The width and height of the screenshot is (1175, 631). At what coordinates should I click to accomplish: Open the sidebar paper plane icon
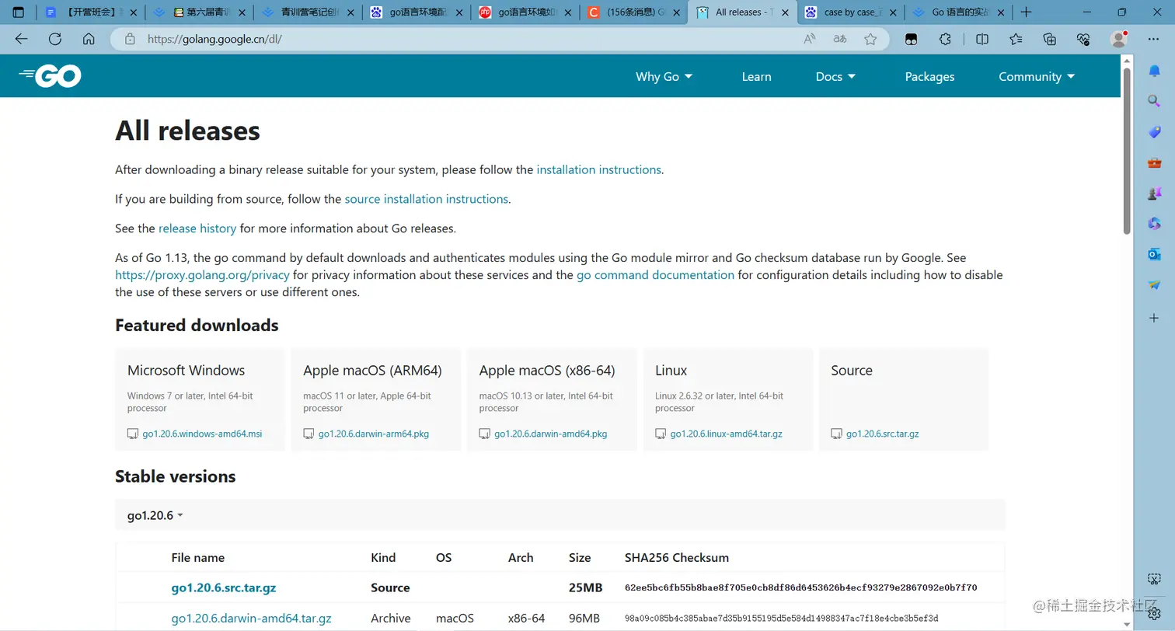coord(1155,285)
